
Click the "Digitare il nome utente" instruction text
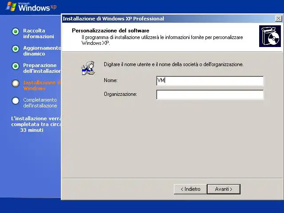tap(174, 64)
